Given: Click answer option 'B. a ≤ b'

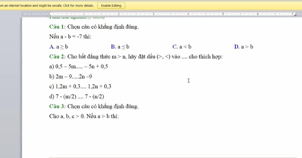Looking at the screenshot, I should (120, 47).
